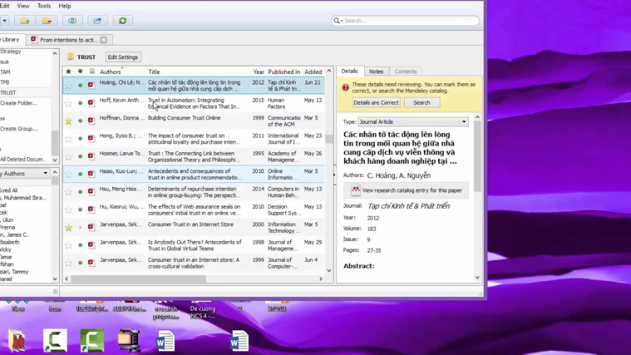This screenshot has height=355, width=631.
Task: Switch to the Notes tab
Action: coord(376,71)
